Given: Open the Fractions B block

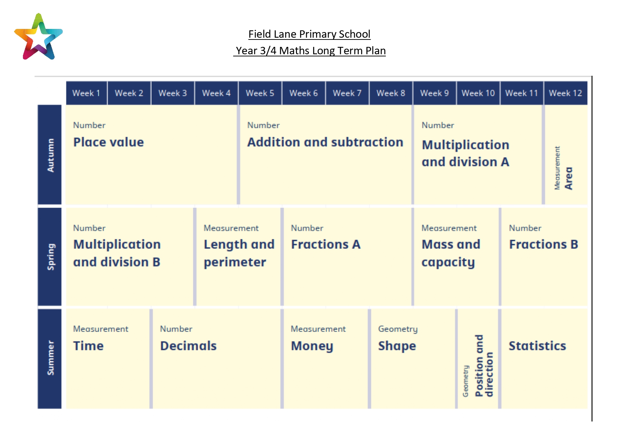Looking at the screenshot, I should click(x=545, y=257).
